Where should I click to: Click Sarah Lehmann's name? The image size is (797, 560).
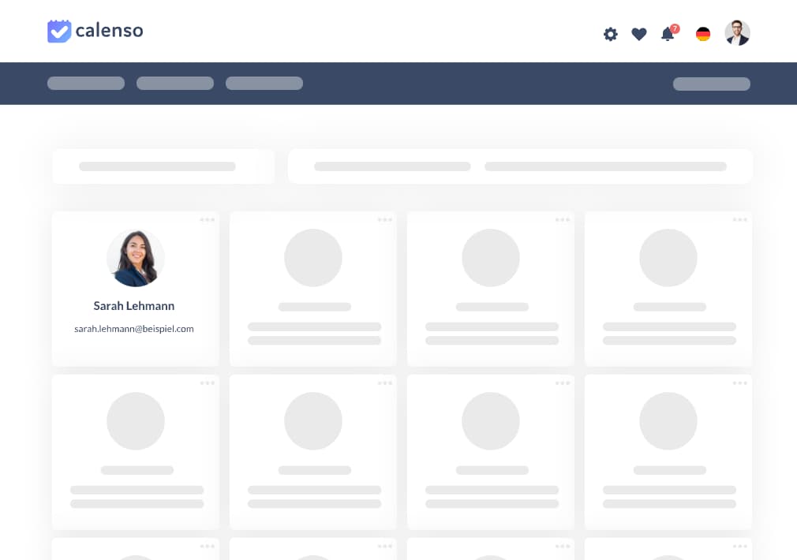pos(134,306)
